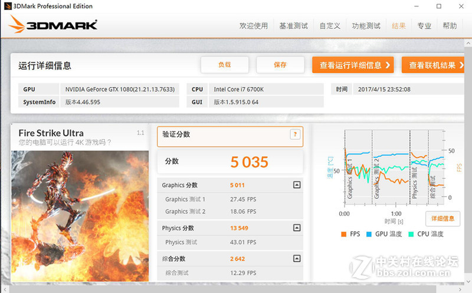Viewport: 472px width, 293px height.
Task: Click the vertical scrollbar down arrow
Action: click(468, 282)
